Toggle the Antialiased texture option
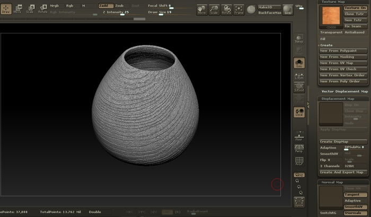 point(356,32)
